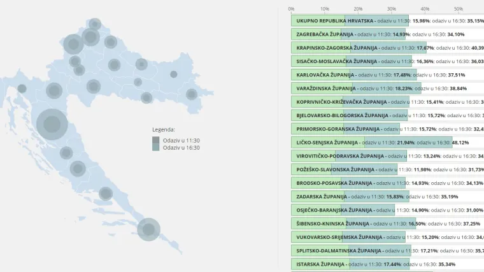Click the largest turnout bubble on the map
Screen dimensions: 484x272
tap(52, 124)
